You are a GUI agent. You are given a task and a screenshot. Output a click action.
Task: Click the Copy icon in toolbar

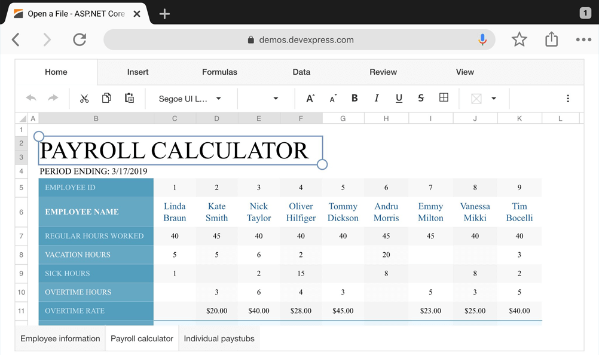(106, 99)
